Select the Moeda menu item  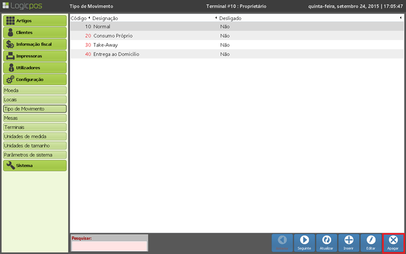pos(35,90)
